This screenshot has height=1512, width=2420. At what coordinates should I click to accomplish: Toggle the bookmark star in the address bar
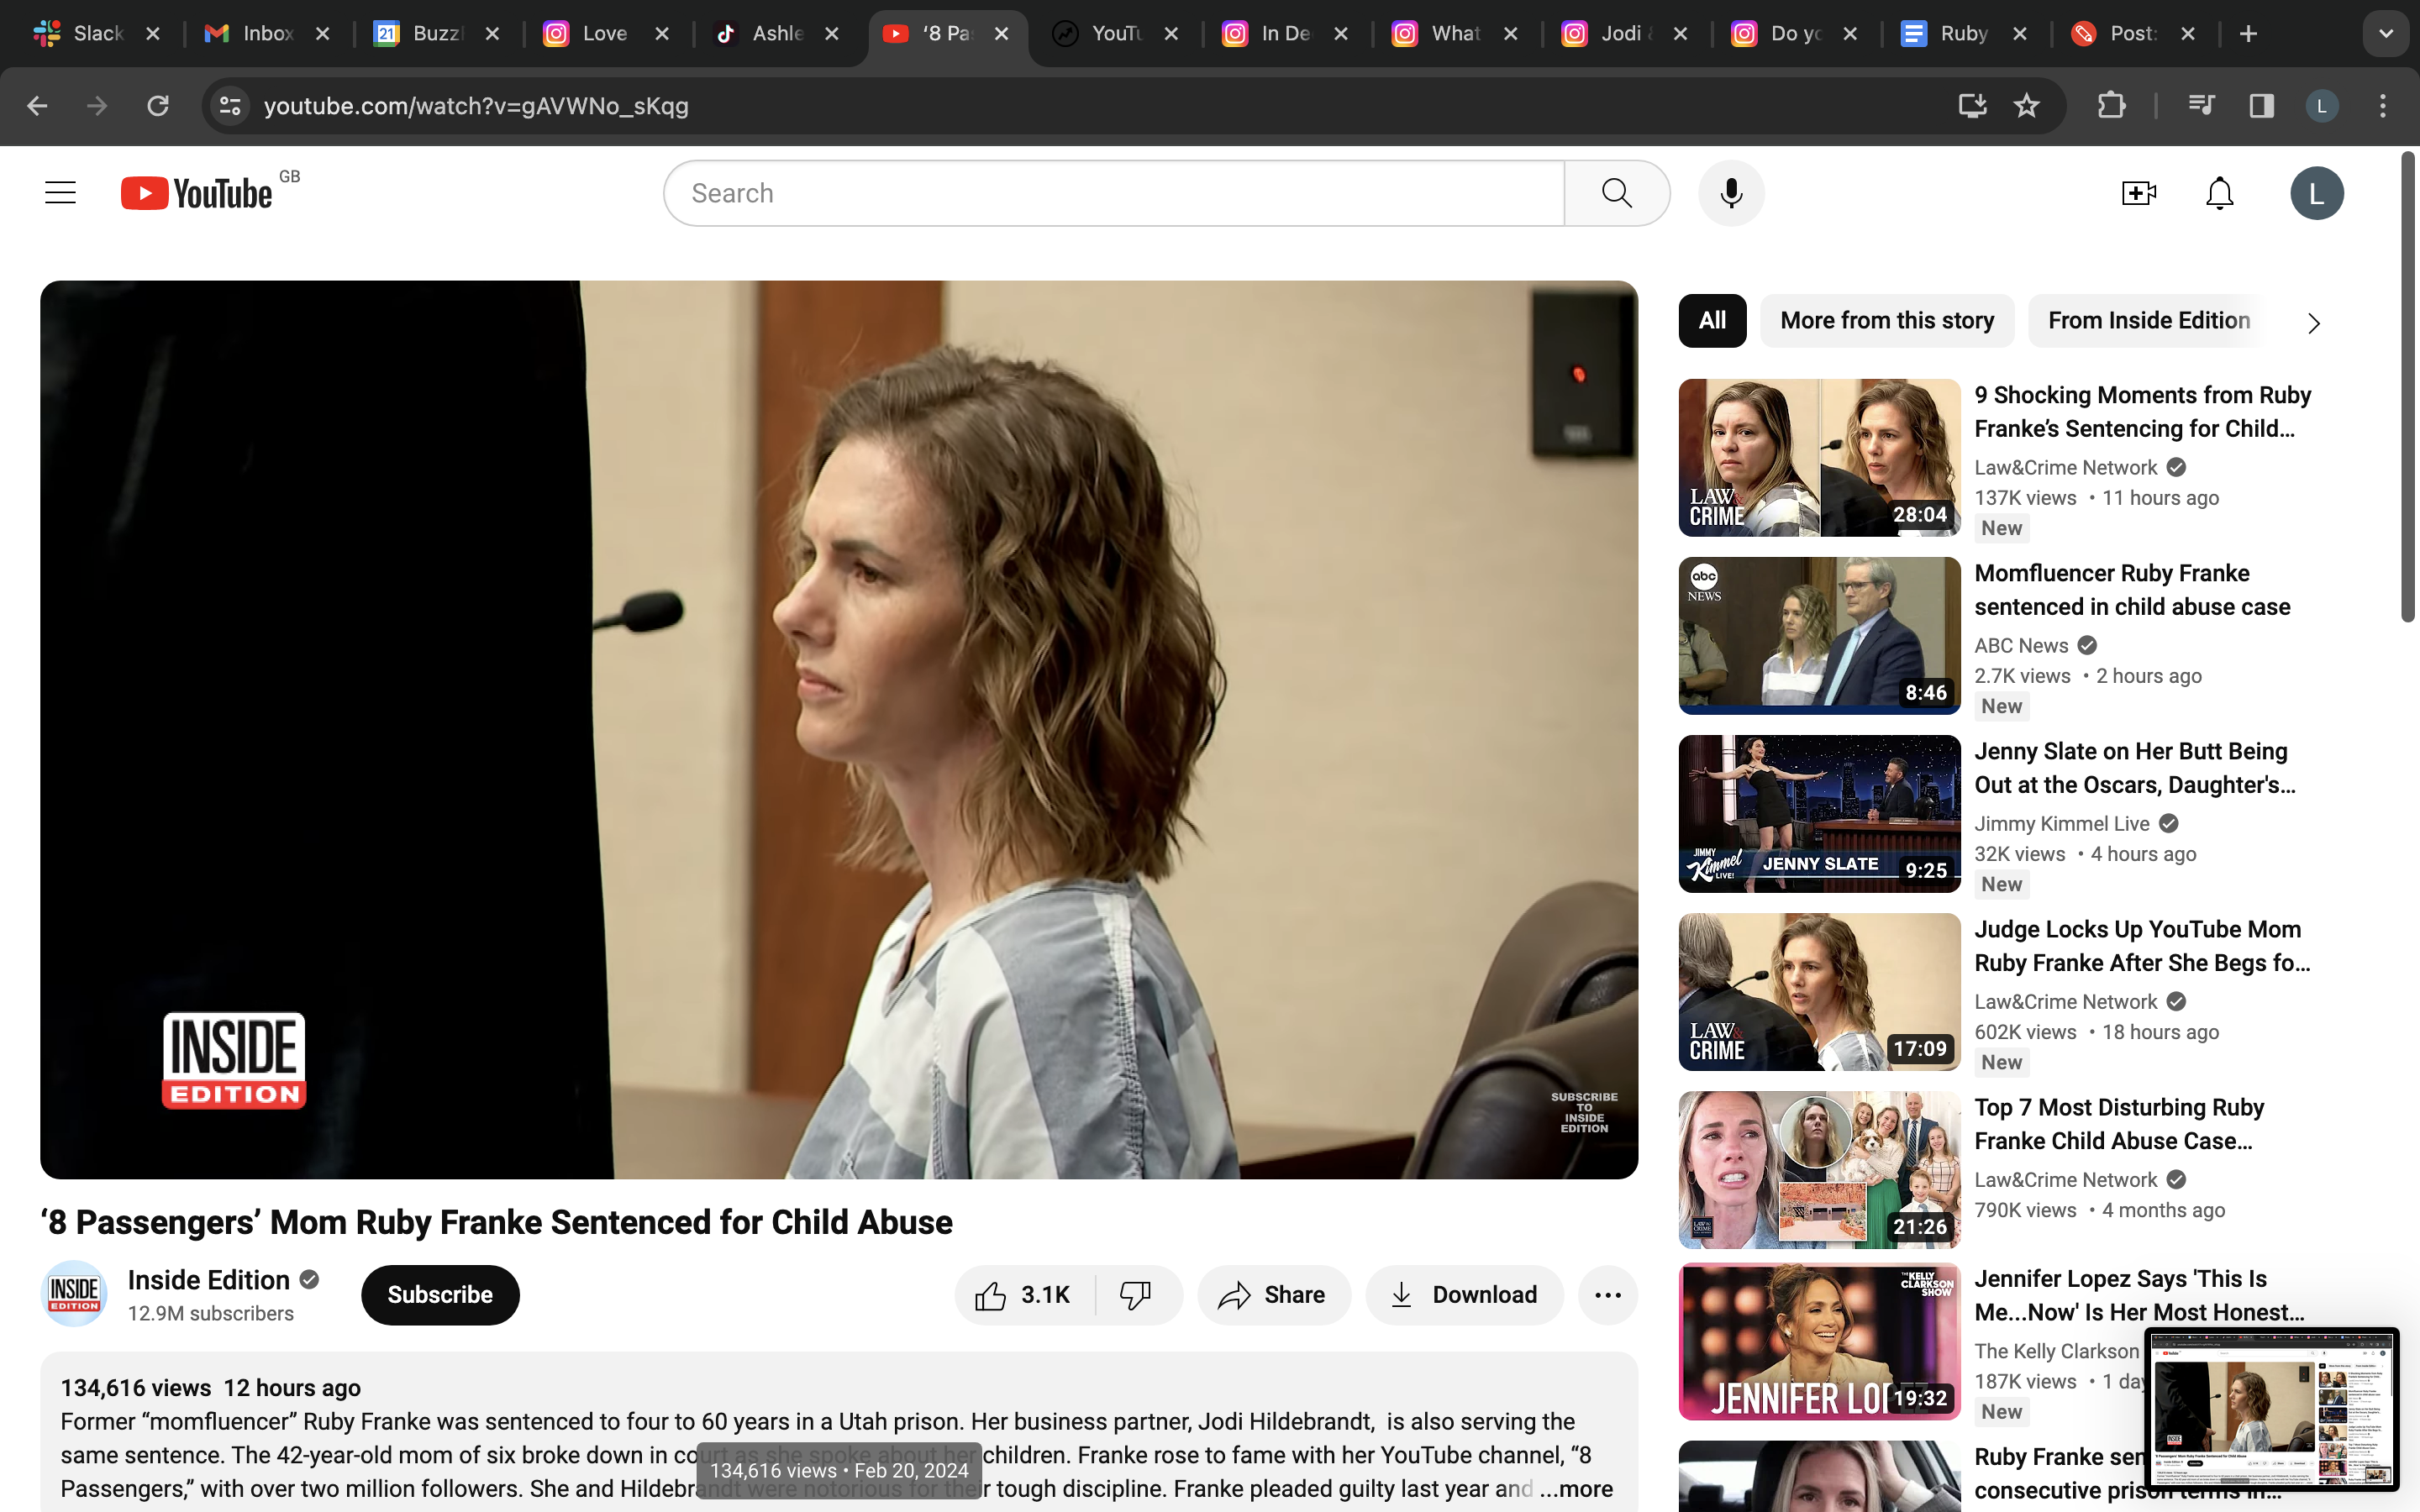pyautogui.click(x=2026, y=105)
